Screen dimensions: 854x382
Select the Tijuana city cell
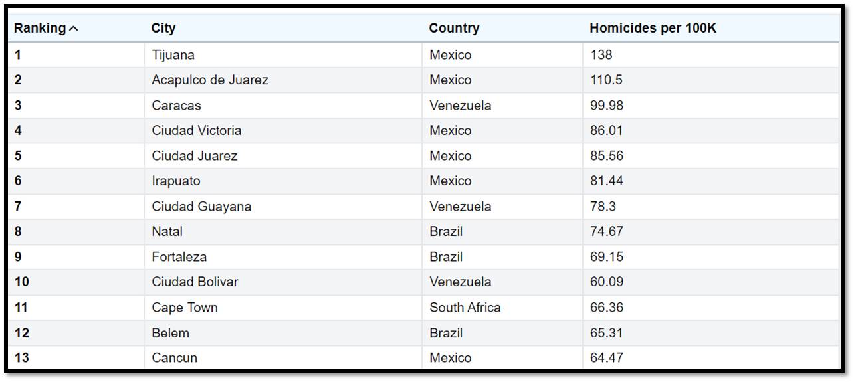[173, 55]
